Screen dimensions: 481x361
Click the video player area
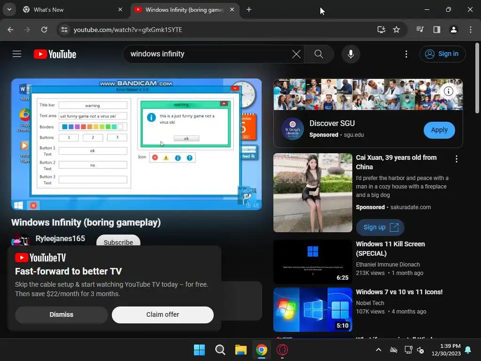point(137,144)
